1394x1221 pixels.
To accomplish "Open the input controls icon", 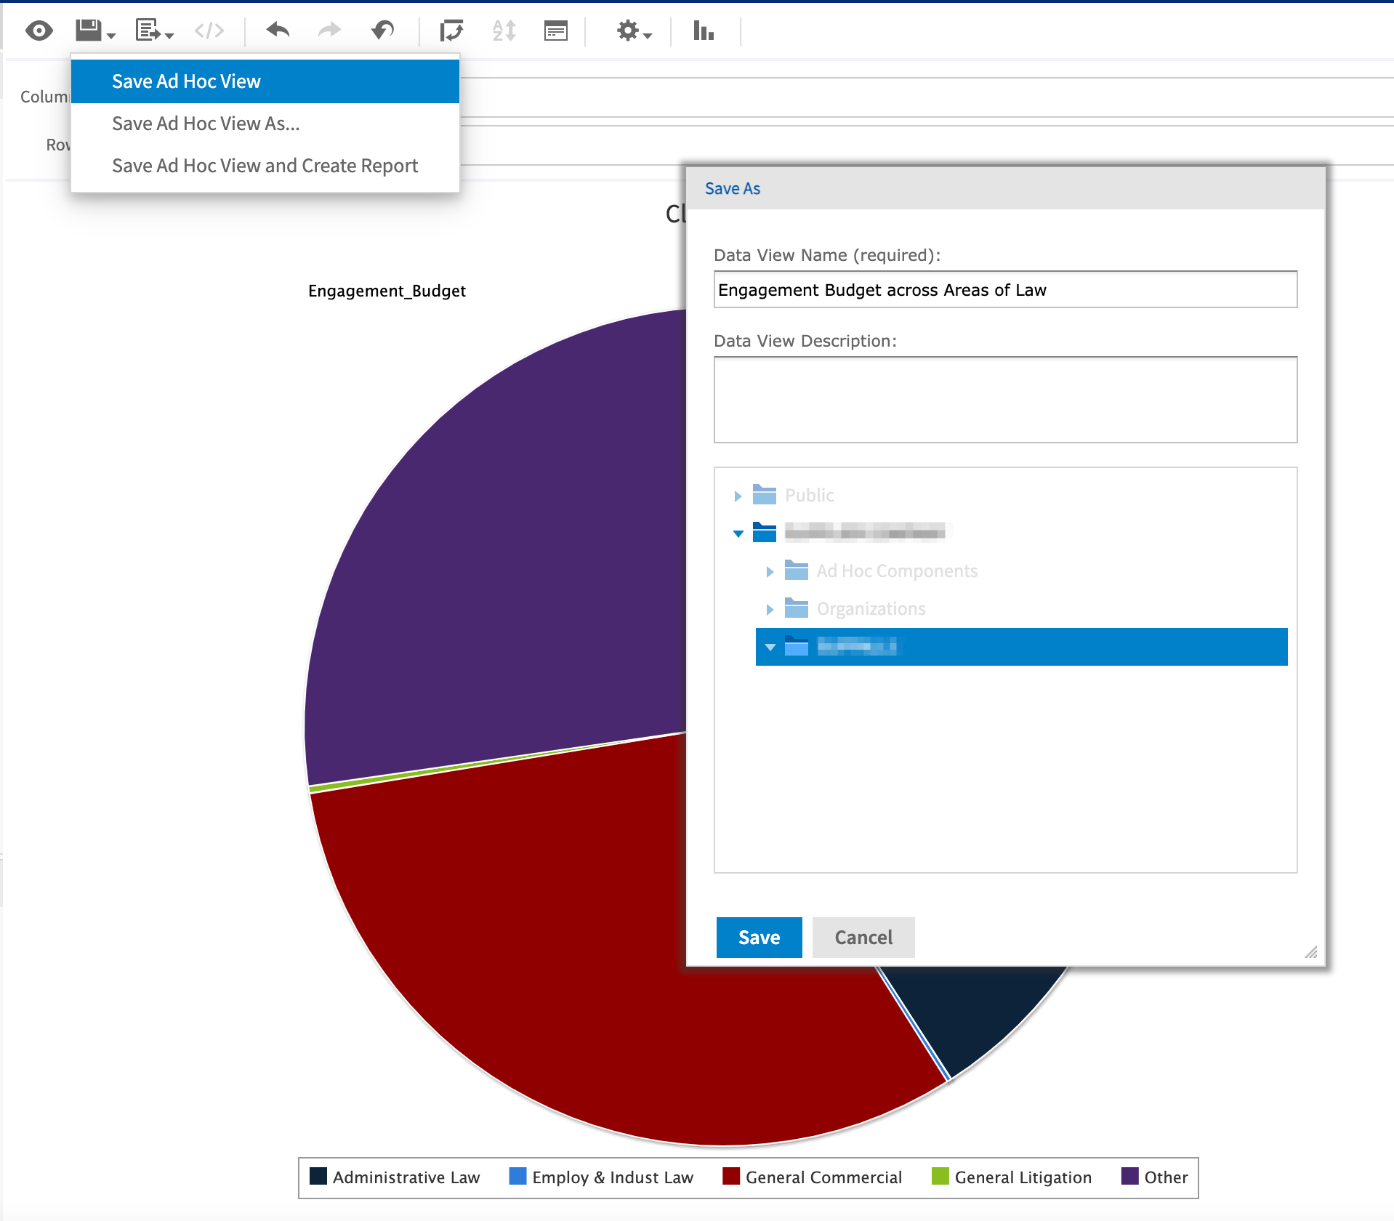I will tap(556, 31).
